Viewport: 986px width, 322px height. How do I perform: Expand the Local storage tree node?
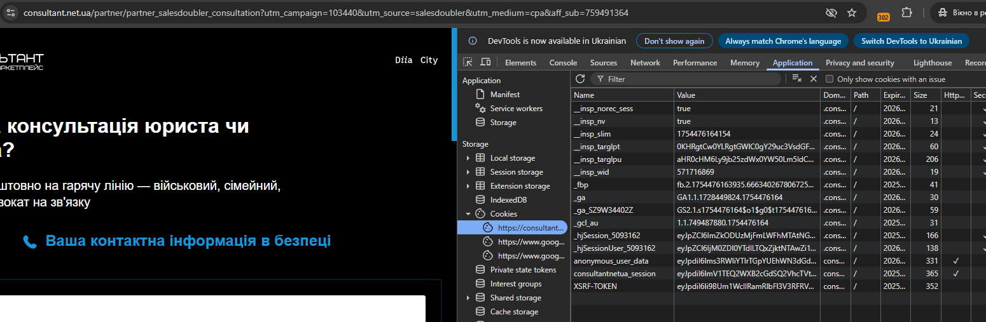[468, 158]
